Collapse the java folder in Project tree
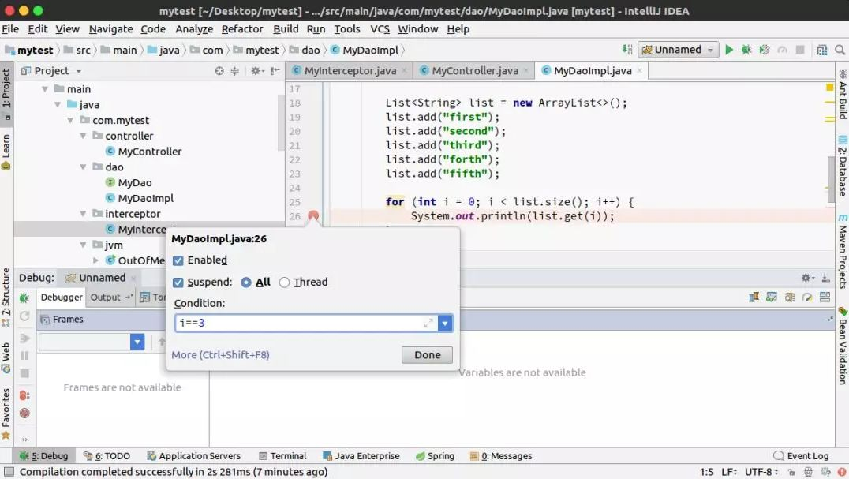 58,104
